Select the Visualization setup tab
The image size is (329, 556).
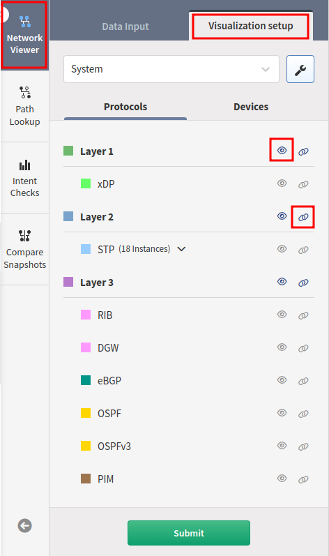click(x=251, y=26)
